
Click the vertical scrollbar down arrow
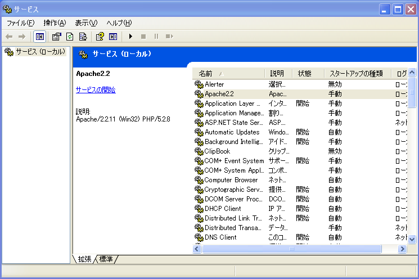[x=412, y=240]
